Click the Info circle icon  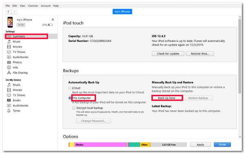coord(9,67)
